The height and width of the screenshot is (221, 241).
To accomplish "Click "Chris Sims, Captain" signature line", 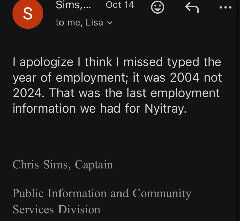I will [63, 165].
